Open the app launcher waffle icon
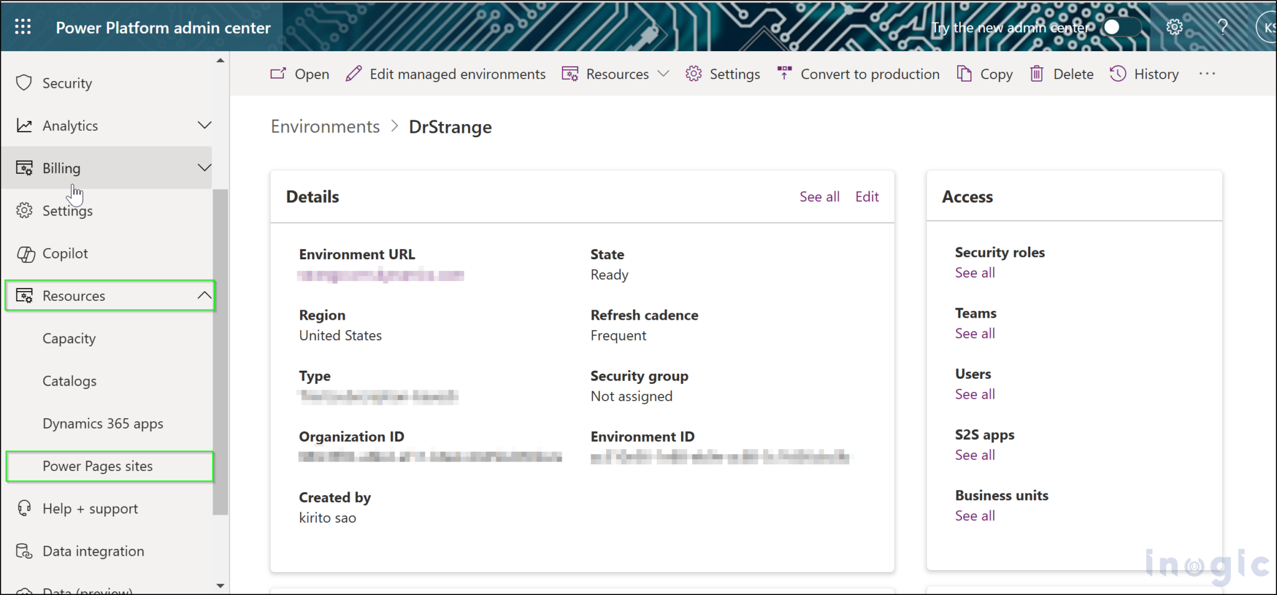 (22, 26)
